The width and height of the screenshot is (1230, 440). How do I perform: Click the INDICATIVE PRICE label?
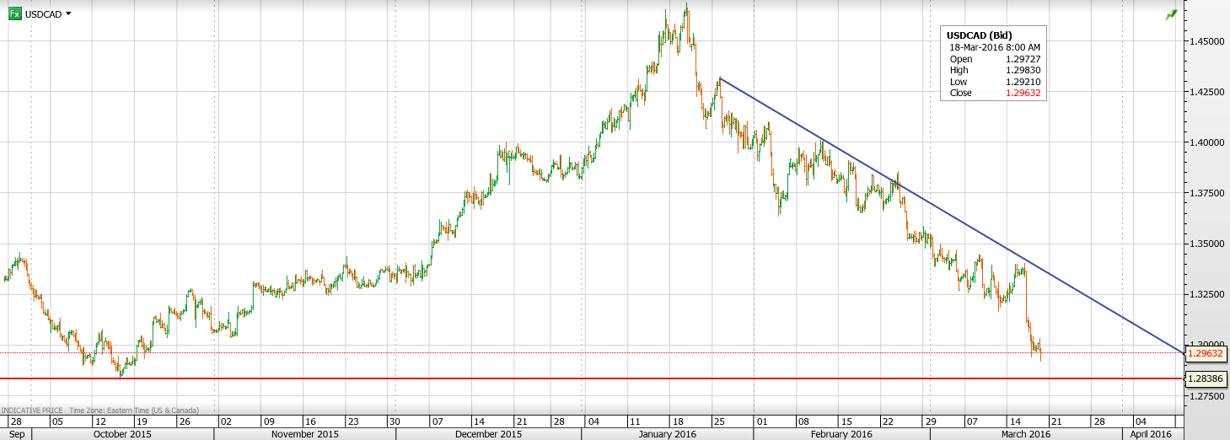[32, 410]
